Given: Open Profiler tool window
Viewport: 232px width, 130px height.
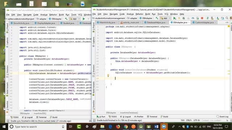Looking at the screenshot, I should click(x=138, y=117).
